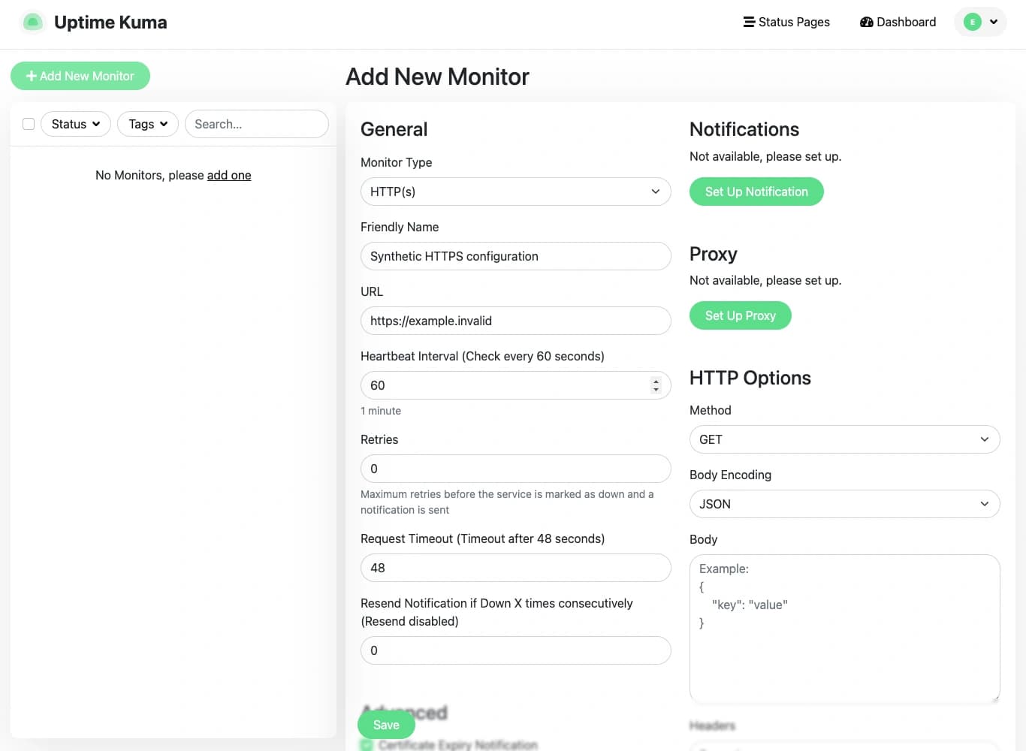Click the Add New Monitor button
The height and width of the screenshot is (751, 1026).
[80, 76]
